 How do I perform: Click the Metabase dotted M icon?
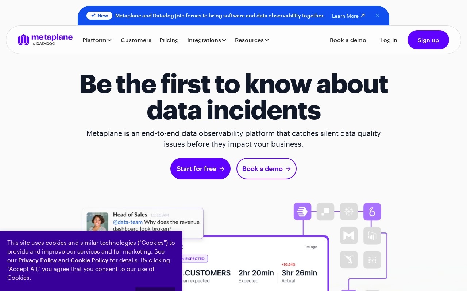[372, 260]
